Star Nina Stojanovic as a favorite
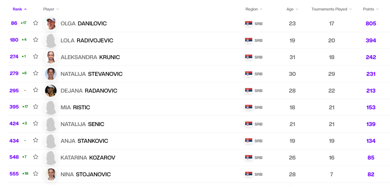390x187 pixels. [36, 174]
